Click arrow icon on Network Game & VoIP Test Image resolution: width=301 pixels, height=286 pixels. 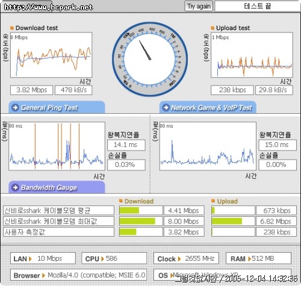(x=166, y=108)
